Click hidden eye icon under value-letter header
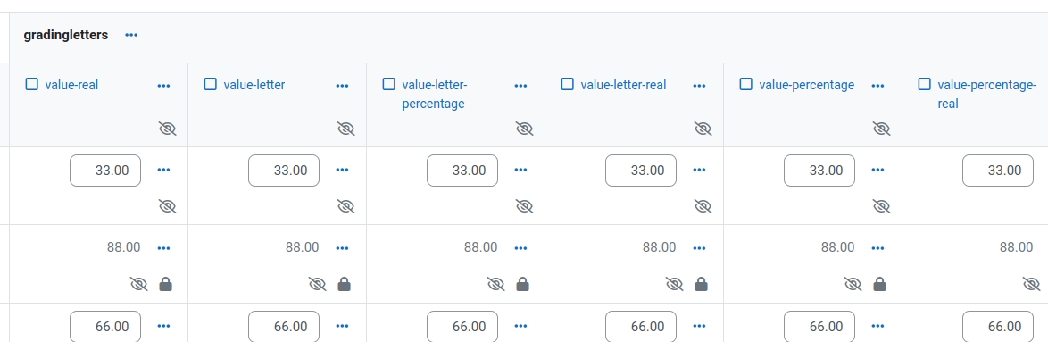This screenshot has height=342, width=1048. (345, 129)
